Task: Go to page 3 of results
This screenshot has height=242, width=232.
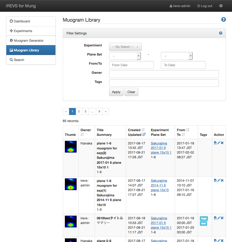Action: 86,111
